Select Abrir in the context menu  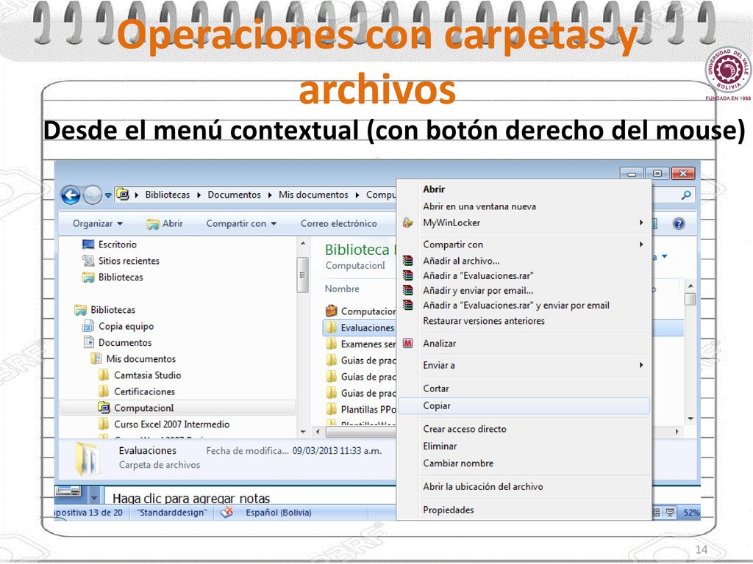524,189
